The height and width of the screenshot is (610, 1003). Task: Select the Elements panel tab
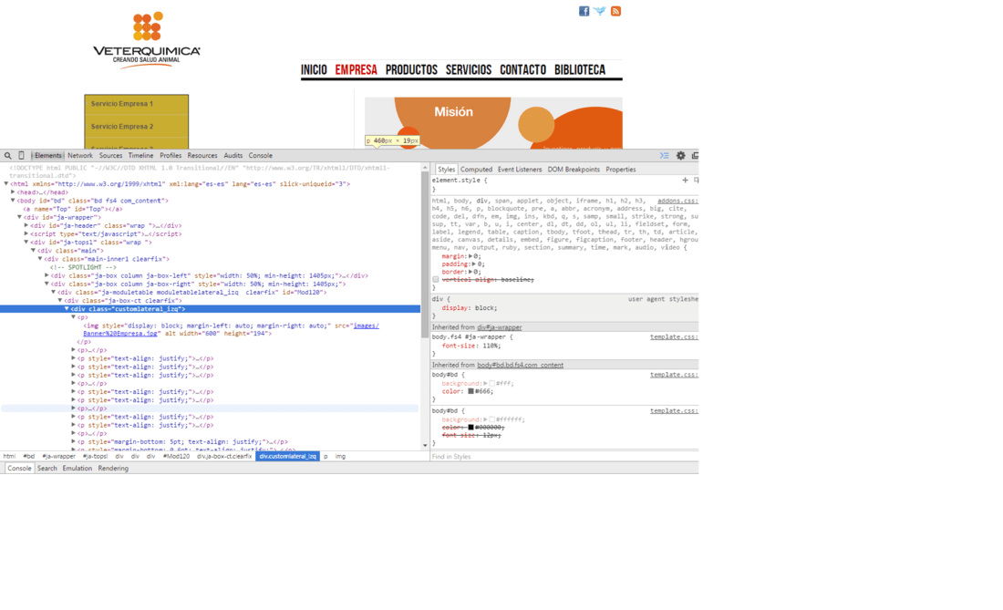(x=48, y=155)
